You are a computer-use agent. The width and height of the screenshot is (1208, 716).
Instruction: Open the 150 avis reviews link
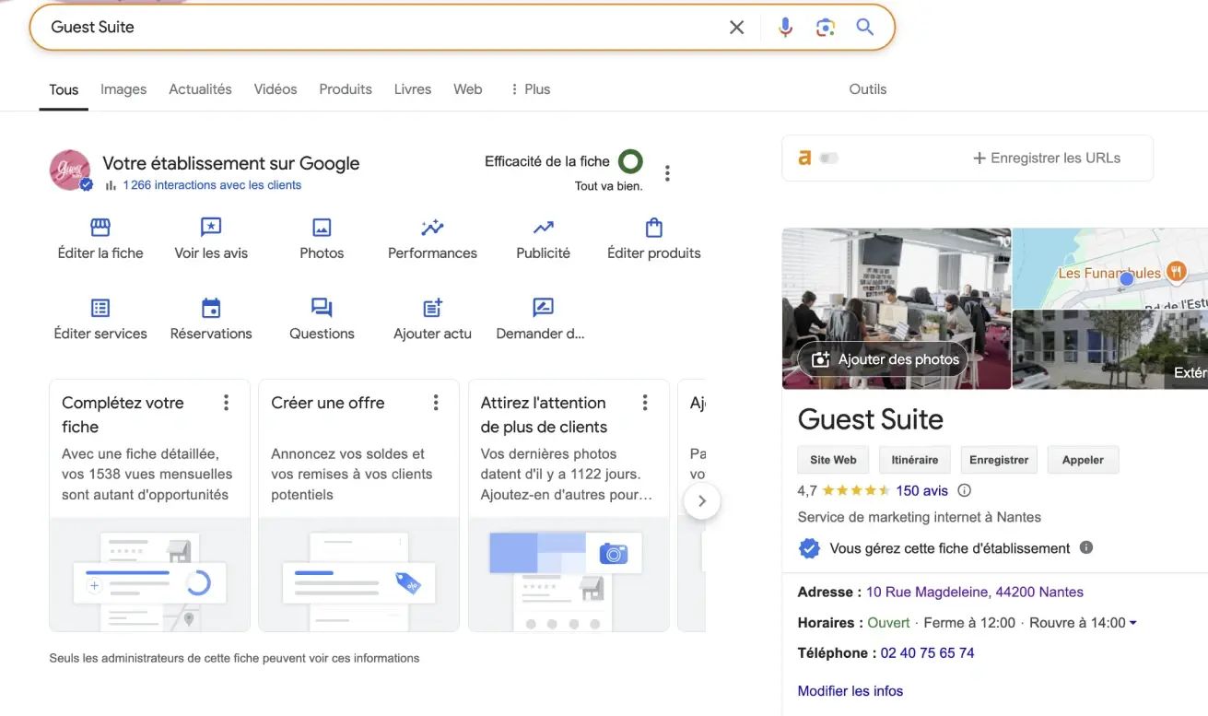click(921, 490)
